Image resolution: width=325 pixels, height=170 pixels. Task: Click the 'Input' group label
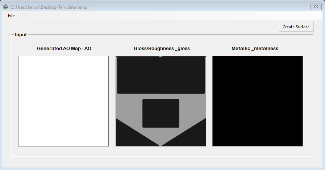[x=21, y=35]
